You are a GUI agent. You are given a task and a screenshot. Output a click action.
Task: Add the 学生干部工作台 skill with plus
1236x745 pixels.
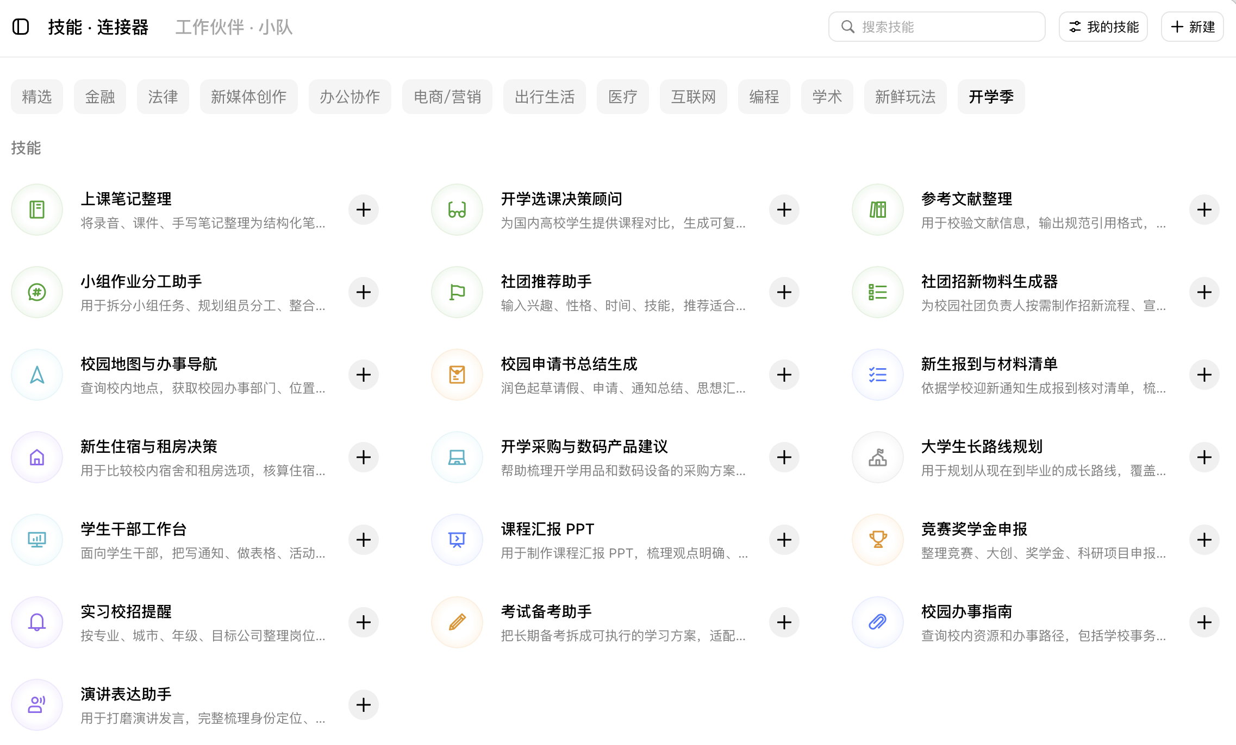[x=364, y=540]
